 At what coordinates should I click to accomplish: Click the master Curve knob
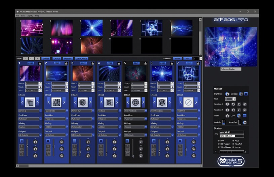point(239,116)
